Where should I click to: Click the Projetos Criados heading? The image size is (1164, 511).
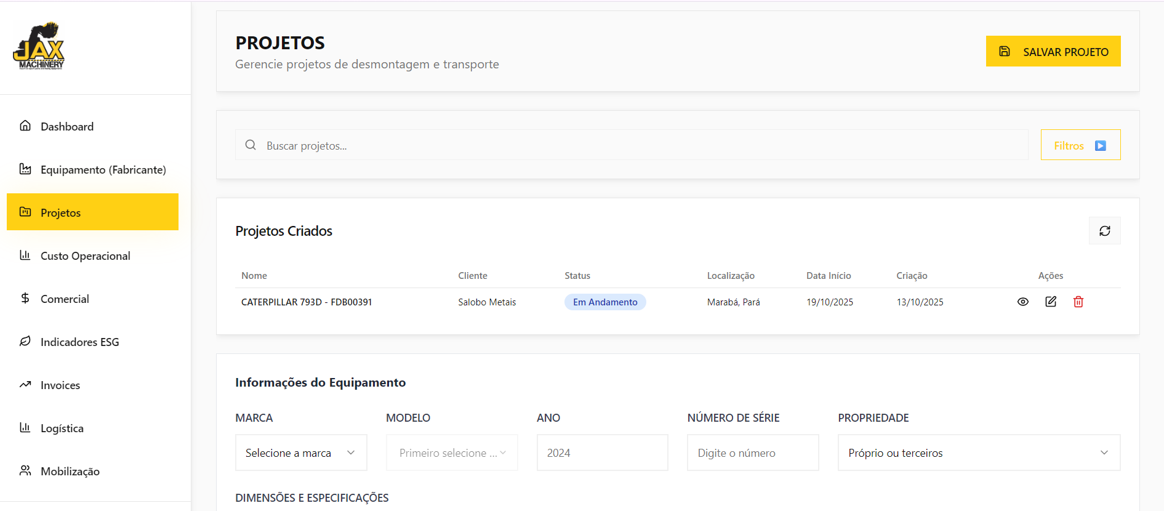point(284,231)
